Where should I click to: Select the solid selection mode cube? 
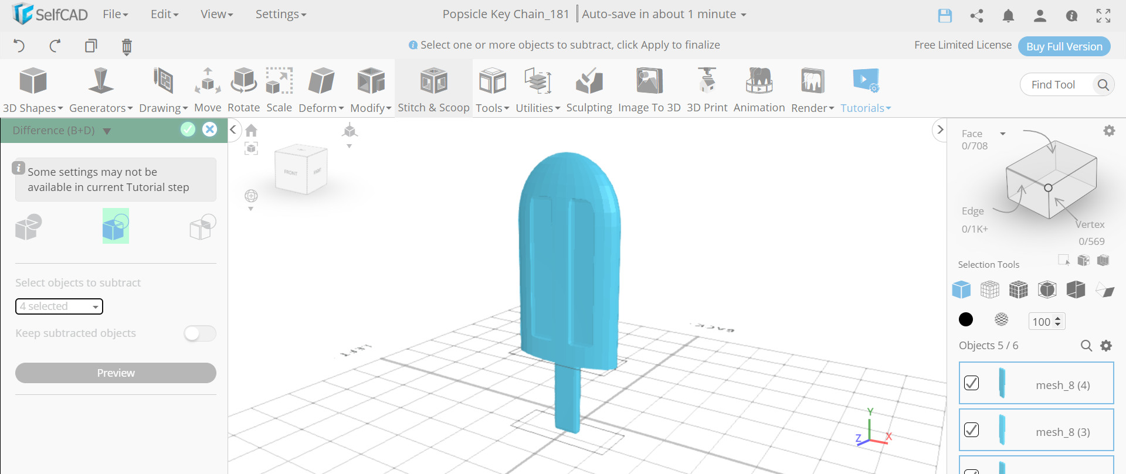961,289
